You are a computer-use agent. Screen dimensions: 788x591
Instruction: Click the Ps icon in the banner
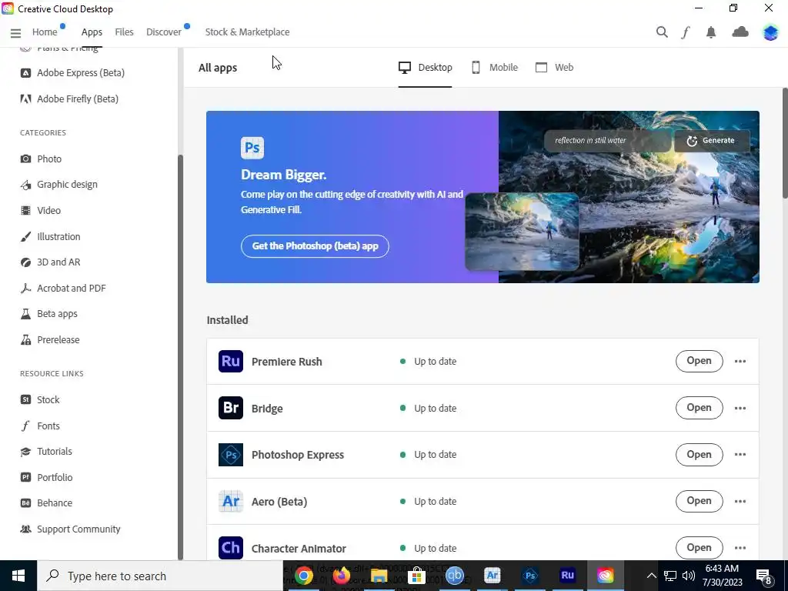pyautogui.click(x=252, y=148)
